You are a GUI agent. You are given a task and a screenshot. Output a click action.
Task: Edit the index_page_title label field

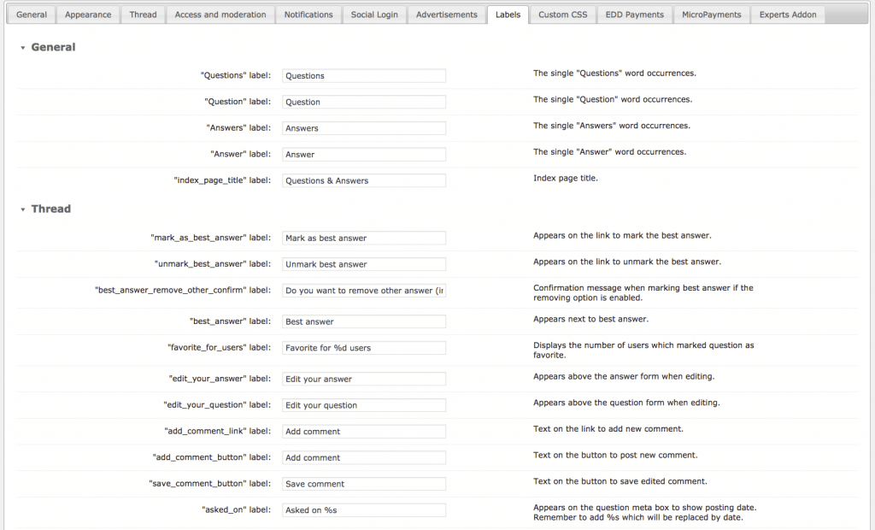(x=364, y=180)
